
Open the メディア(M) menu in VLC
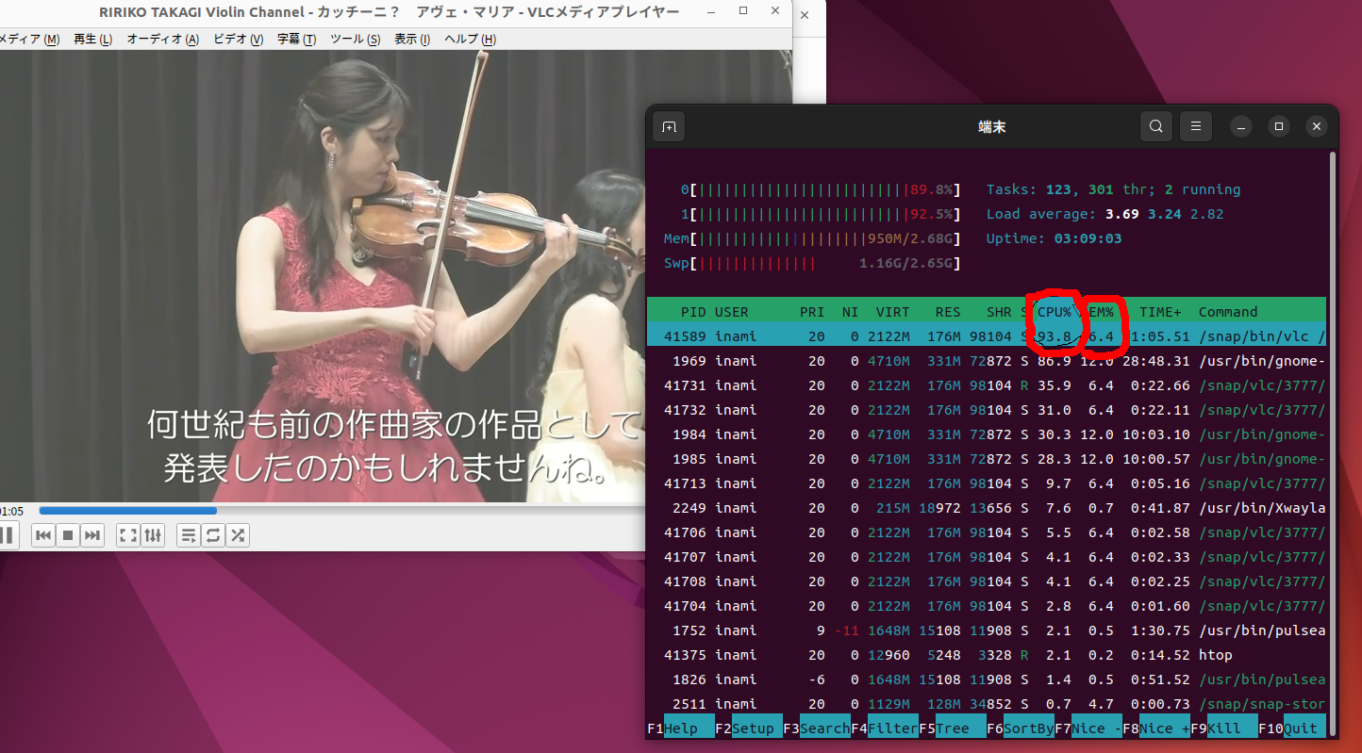click(28, 39)
